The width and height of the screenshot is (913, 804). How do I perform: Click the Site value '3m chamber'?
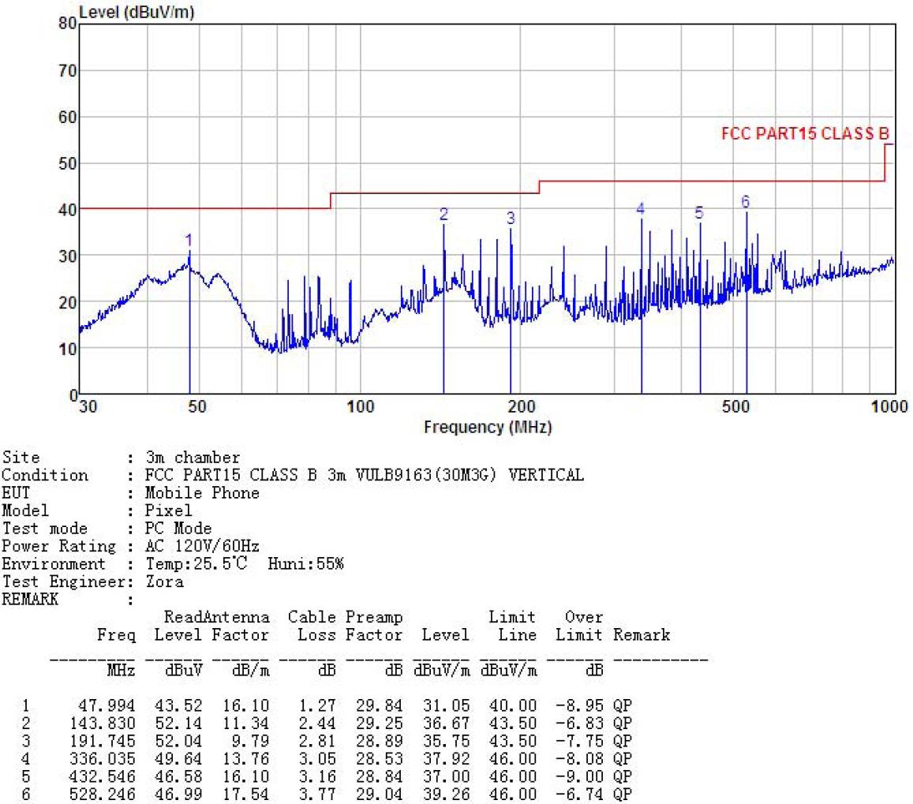(x=193, y=458)
